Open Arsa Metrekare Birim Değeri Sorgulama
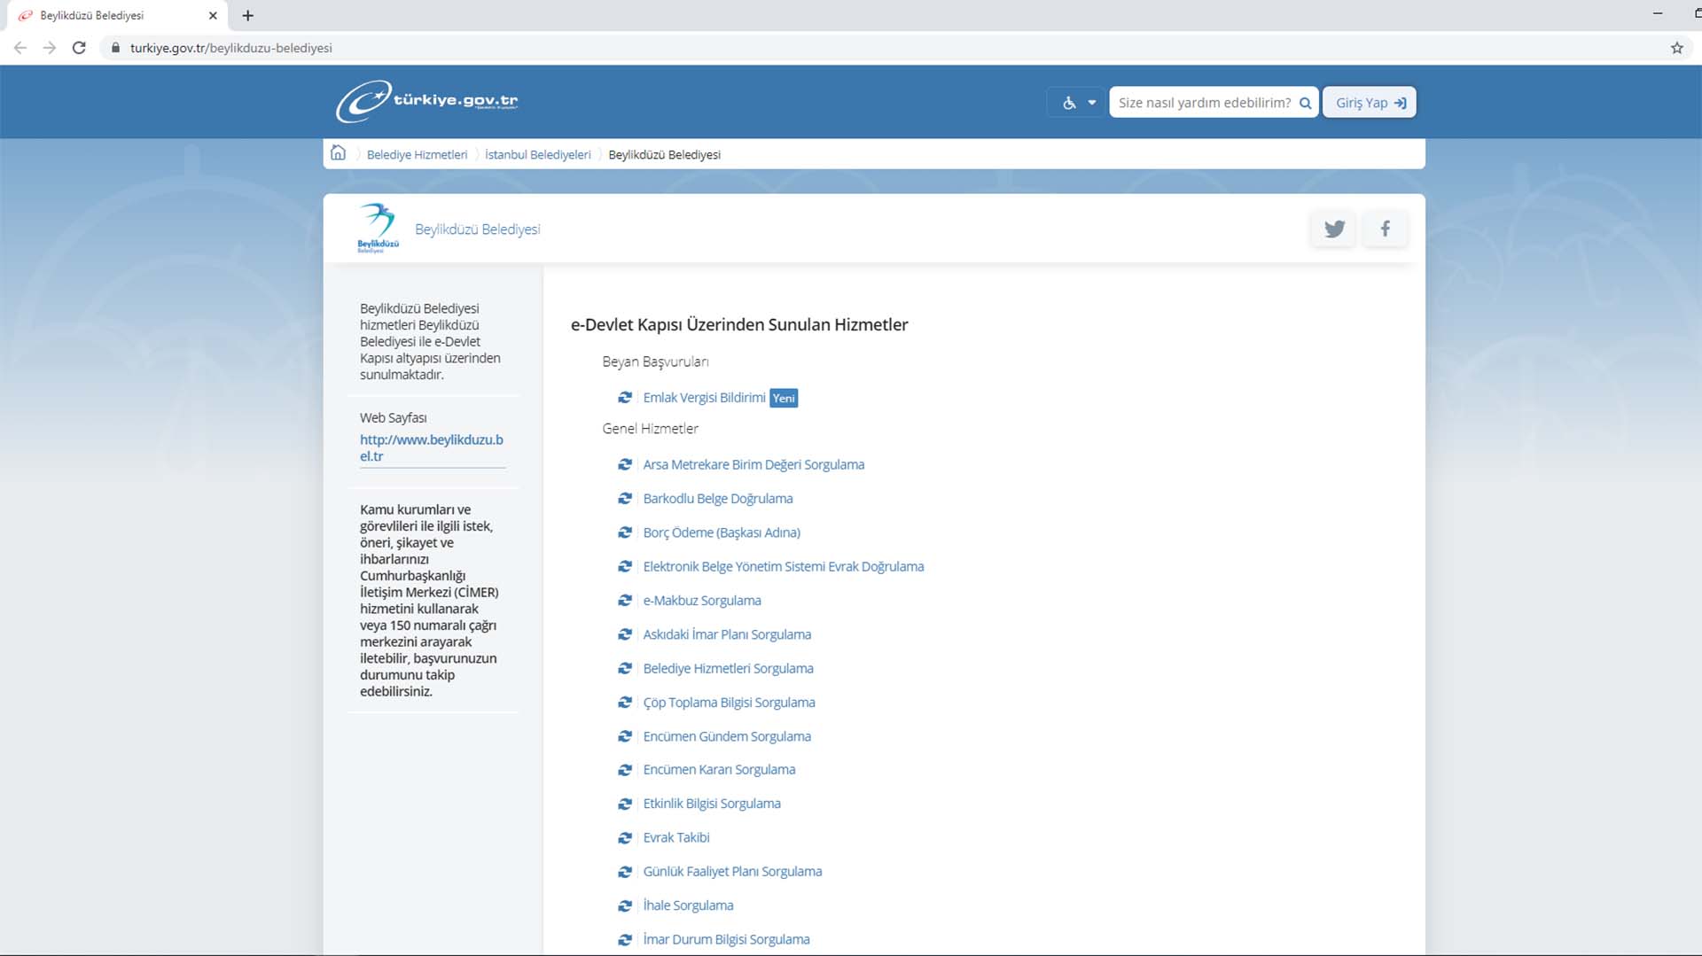 pyautogui.click(x=753, y=465)
